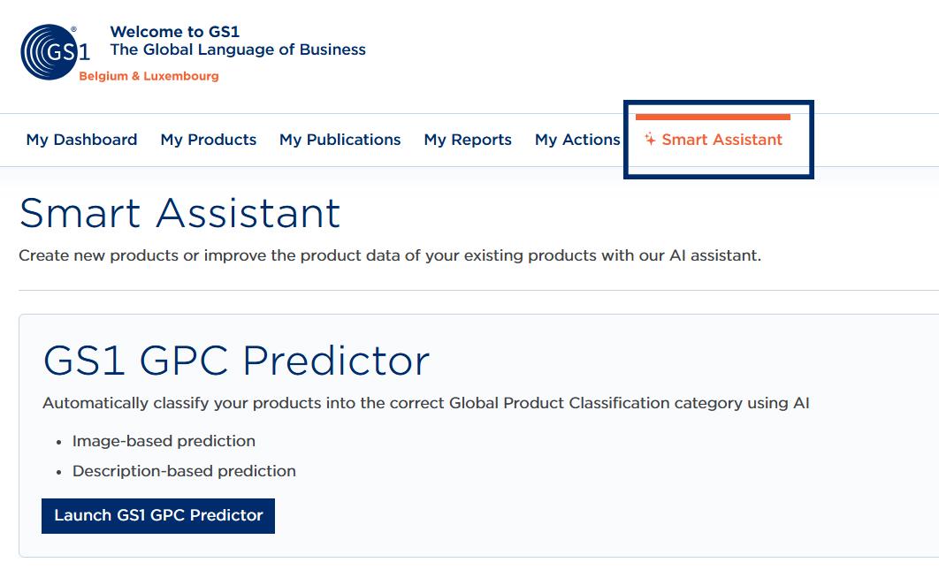Select the Description-based prediction bullet item
Viewport: 939px width, 570px height.
[184, 471]
